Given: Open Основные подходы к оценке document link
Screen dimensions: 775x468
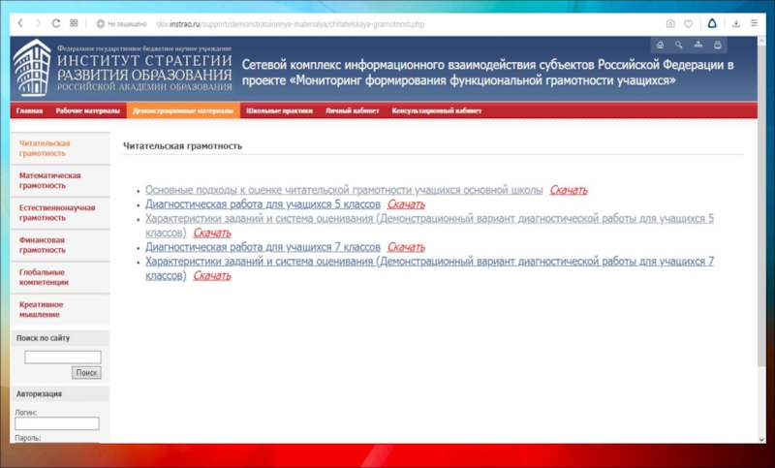Looking at the screenshot, I should 344,190.
